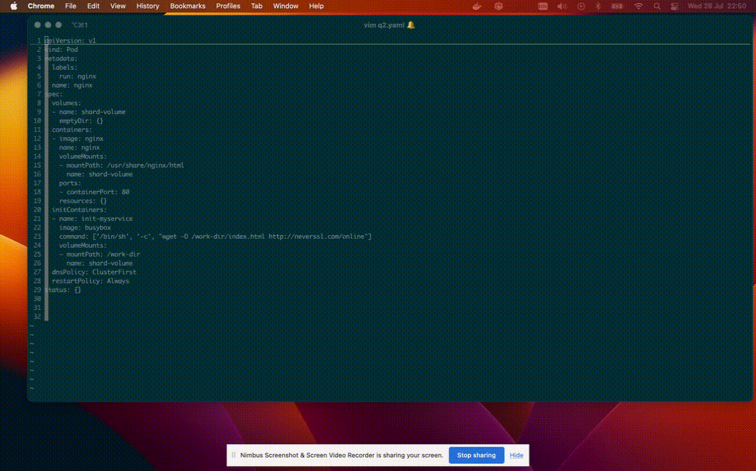Image resolution: width=756 pixels, height=471 pixels.
Task: Open the History menu
Action: (147, 6)
